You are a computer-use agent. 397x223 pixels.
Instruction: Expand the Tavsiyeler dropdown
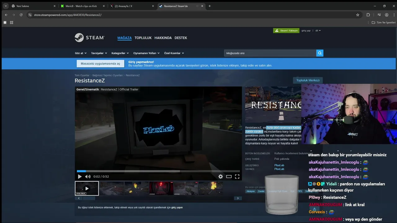point(99,53)
